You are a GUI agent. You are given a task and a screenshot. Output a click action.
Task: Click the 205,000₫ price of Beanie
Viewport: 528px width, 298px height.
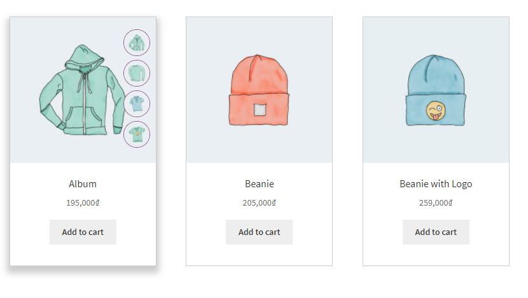[x=260, y=202]
